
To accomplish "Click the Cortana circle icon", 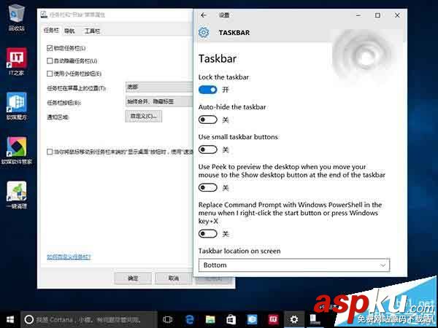I will 28,320.
